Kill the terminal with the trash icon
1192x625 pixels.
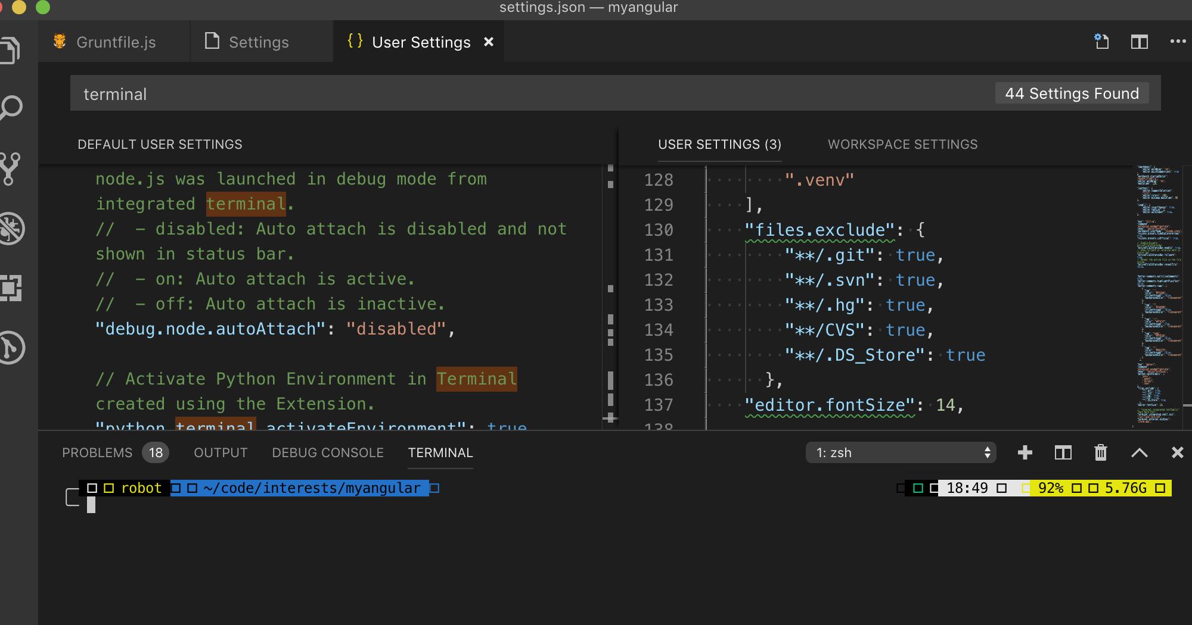[1101, 452]
